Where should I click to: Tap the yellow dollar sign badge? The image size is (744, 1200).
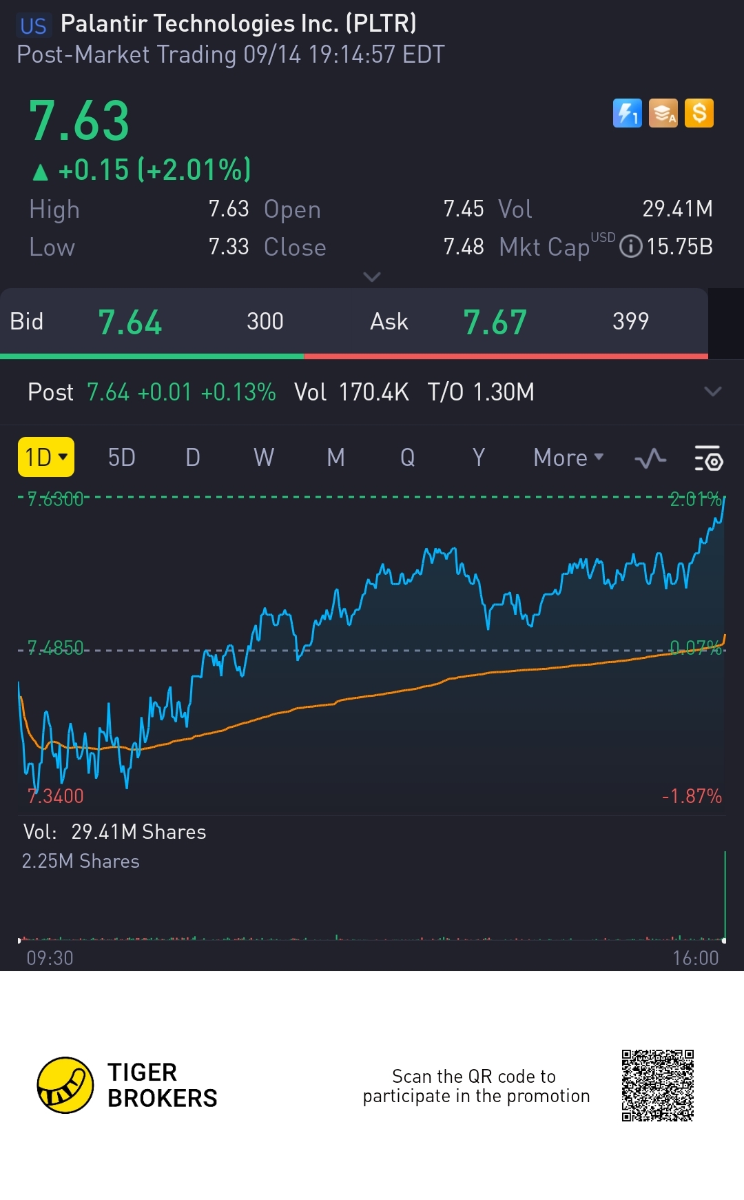(x=699, y=113)
